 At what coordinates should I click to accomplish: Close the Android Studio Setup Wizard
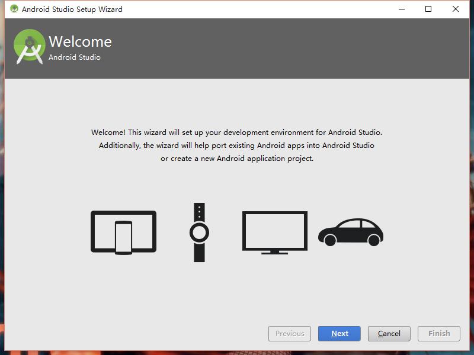(456, 9)
